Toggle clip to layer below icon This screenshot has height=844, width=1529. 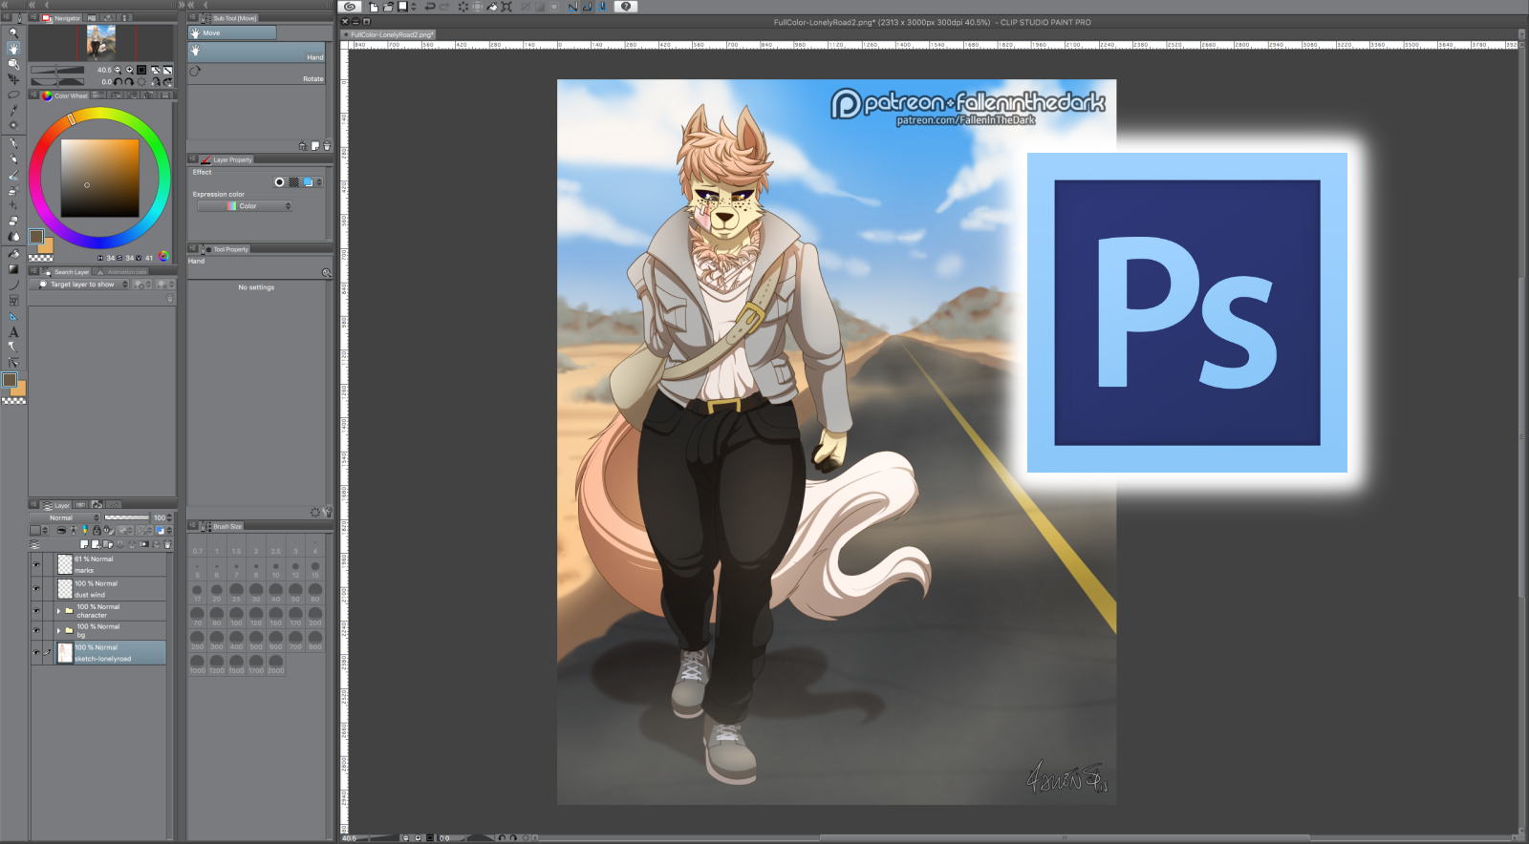coord(62,530)
